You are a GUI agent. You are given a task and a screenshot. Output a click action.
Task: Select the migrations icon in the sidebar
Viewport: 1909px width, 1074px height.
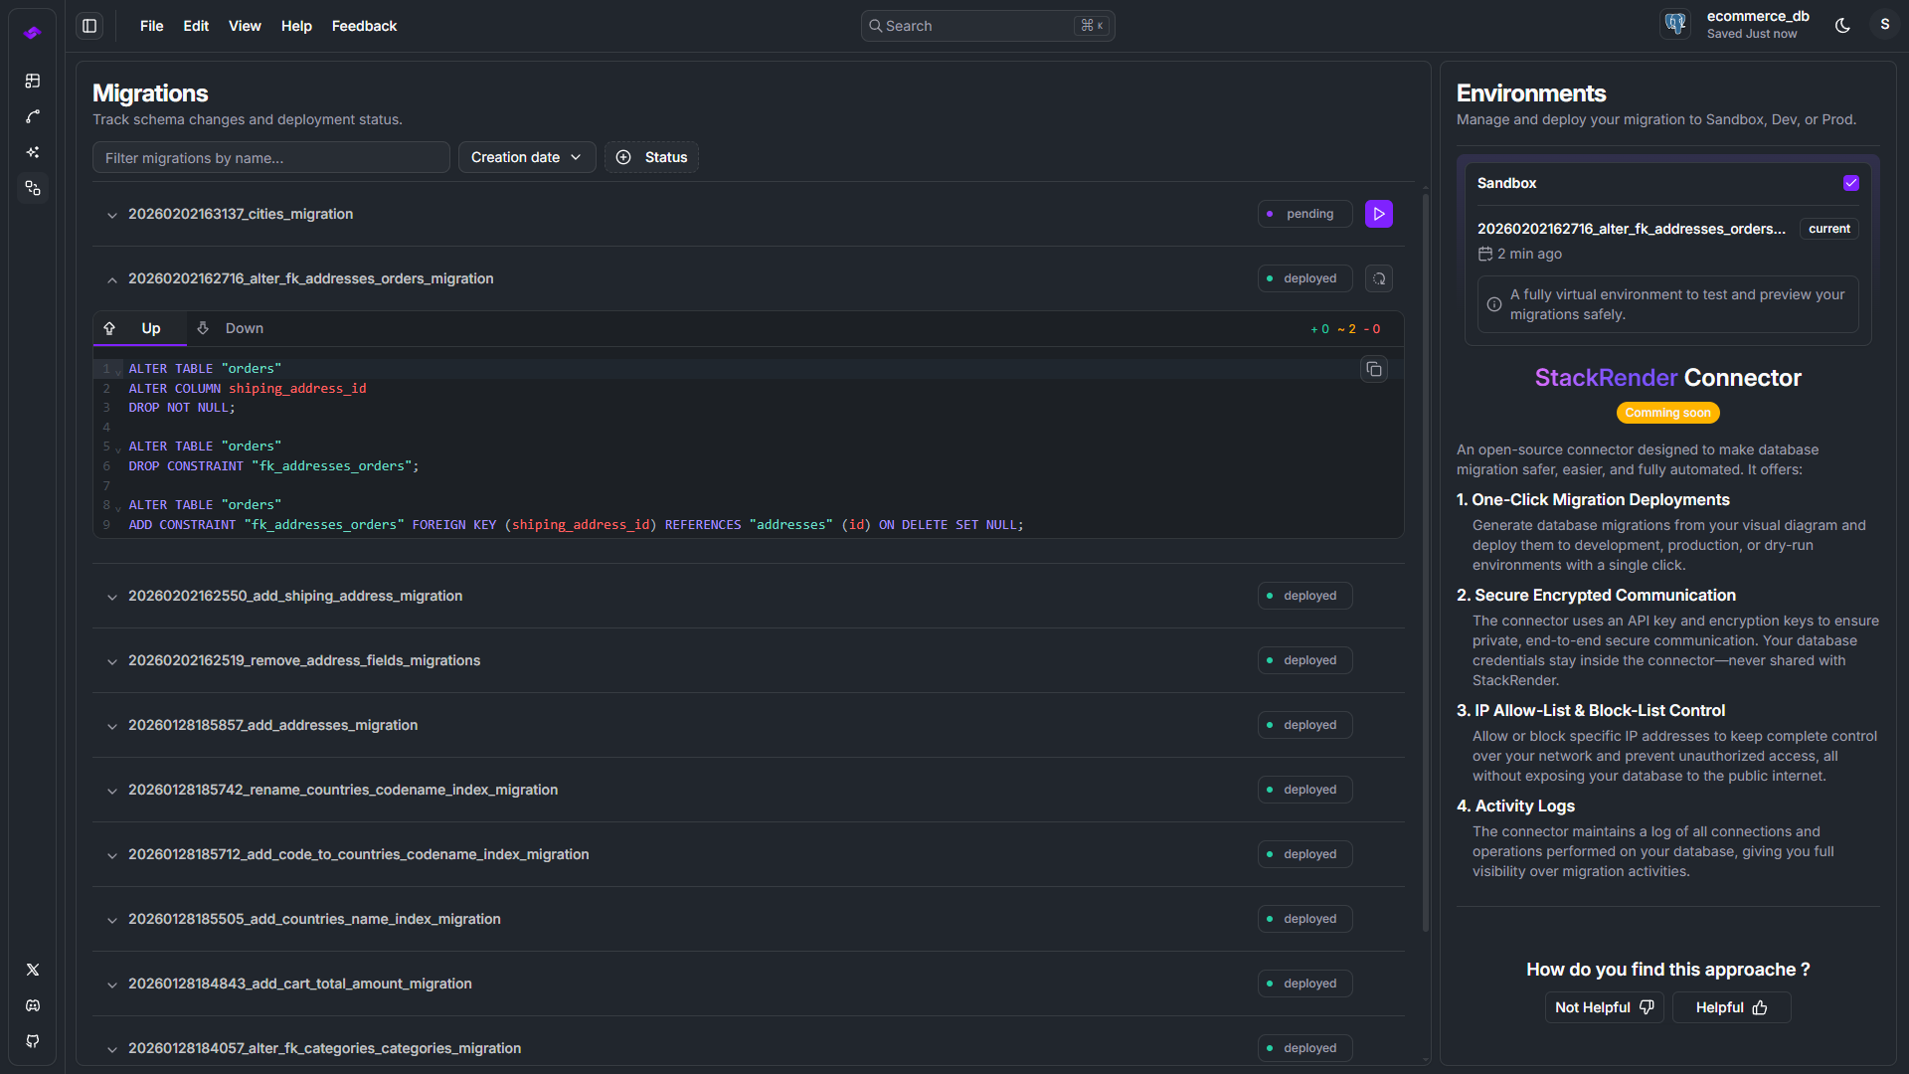pos(33,188)
